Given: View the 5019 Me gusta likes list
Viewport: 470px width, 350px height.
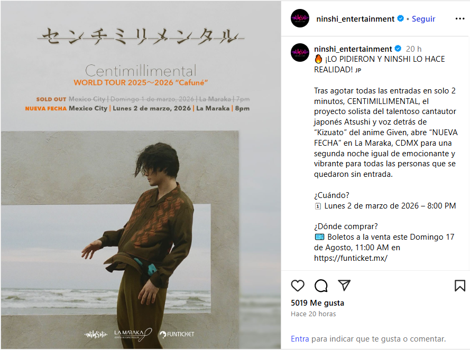Looking at the screenshot, I should (317, 303).
